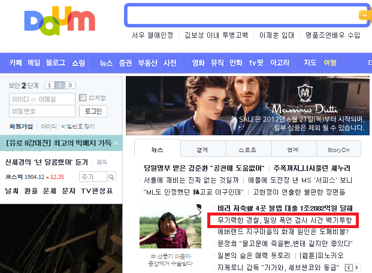The width and height of the screenshot is (372, 273).
Task: Open tv팟 in the navigation bar
Action: coord(256,63)
